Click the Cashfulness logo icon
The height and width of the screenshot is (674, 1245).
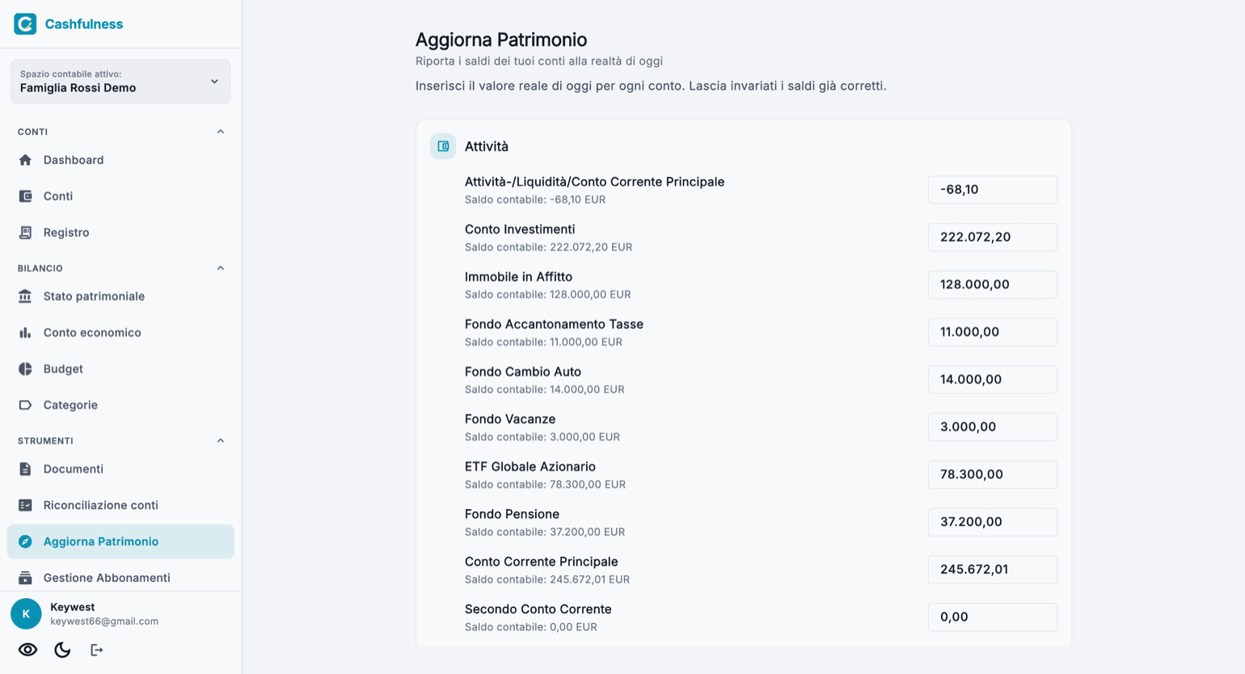click(x=25, y=24)
